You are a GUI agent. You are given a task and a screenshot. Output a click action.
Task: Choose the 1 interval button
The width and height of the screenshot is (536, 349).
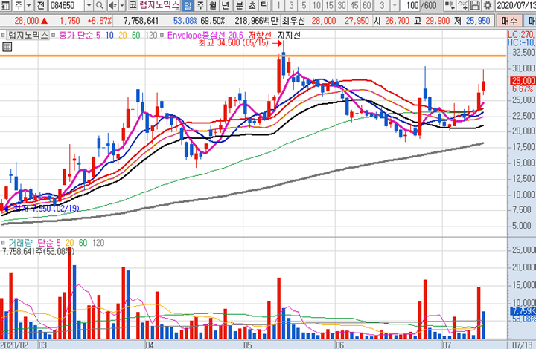(x=278, y=5)
